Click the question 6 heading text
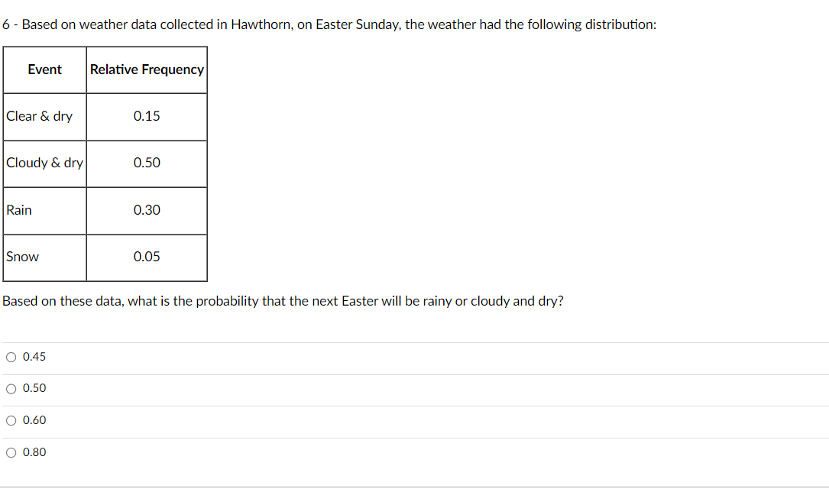Image resolution: width=829 pixels, height=492 pixels. coord(329,24)
